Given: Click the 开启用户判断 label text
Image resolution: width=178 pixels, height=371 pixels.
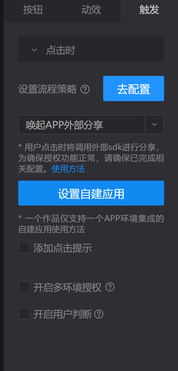Looking at the screenshot, I should tap(63, 314).
